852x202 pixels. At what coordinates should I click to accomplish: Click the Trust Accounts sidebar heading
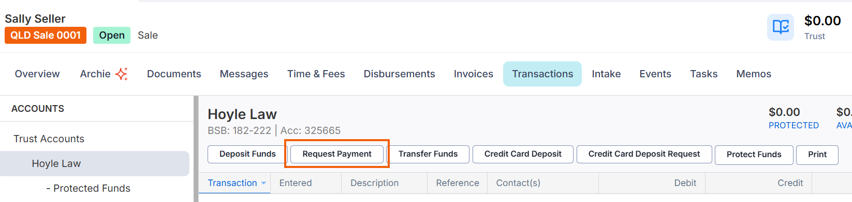click(49, 139)
